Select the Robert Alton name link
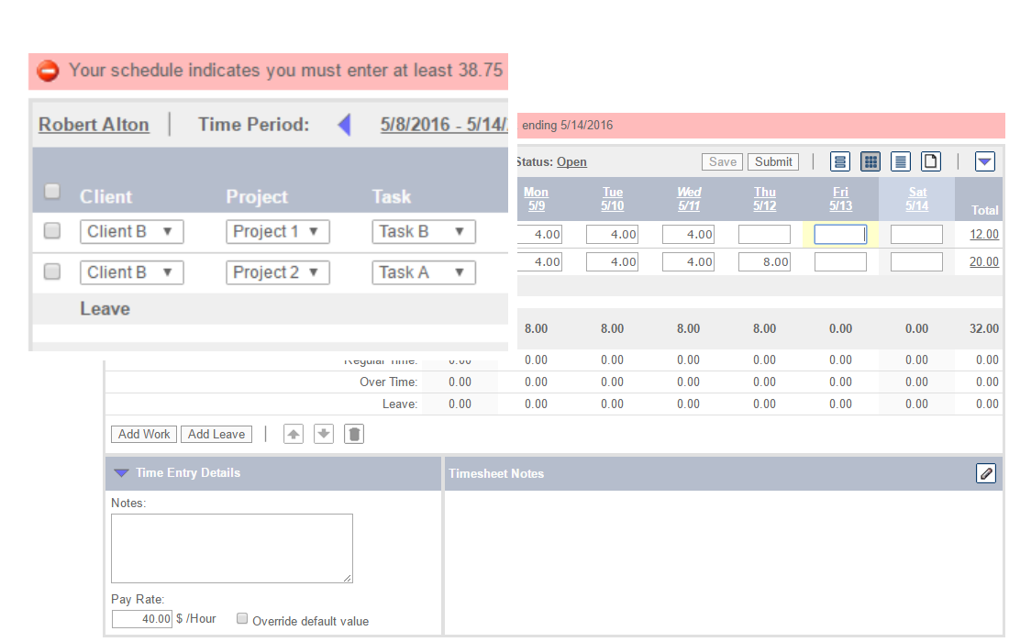The height and width of the screenshot is (642, 1009). click(x=94, y=125)
